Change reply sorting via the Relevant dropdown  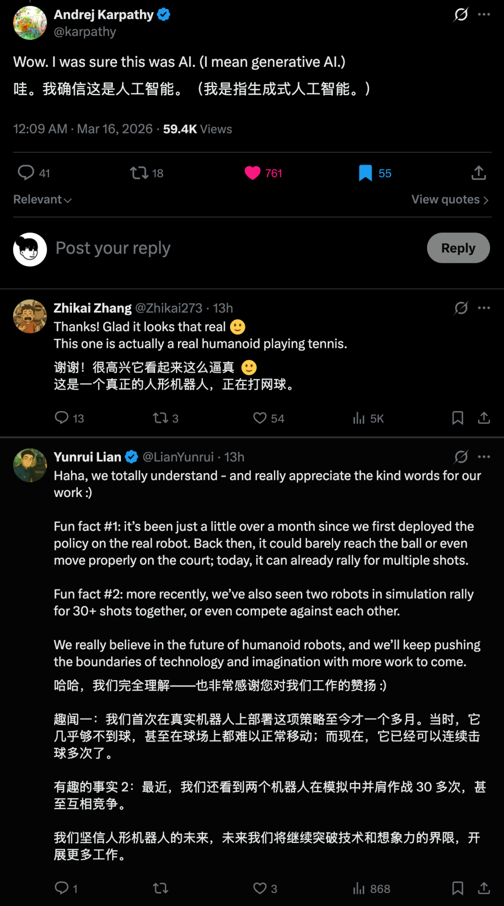pos(42,199)
